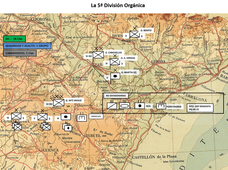The image size is (228, 170).
Task: Select the III artillery regiment symbol
Action: 66,117
